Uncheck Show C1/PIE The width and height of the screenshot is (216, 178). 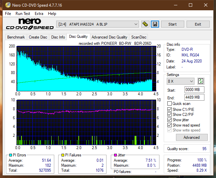point(169,109)
